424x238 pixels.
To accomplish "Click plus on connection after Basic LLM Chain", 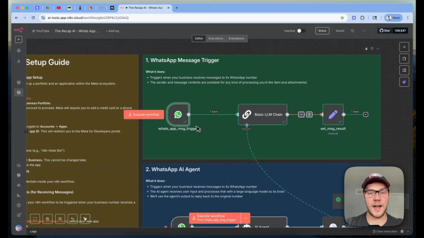I will 301,114.
